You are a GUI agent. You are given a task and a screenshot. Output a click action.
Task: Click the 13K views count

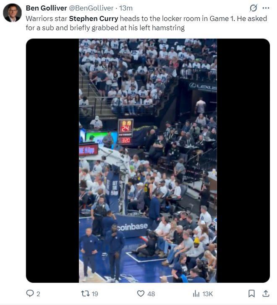[x=207, y=294]
